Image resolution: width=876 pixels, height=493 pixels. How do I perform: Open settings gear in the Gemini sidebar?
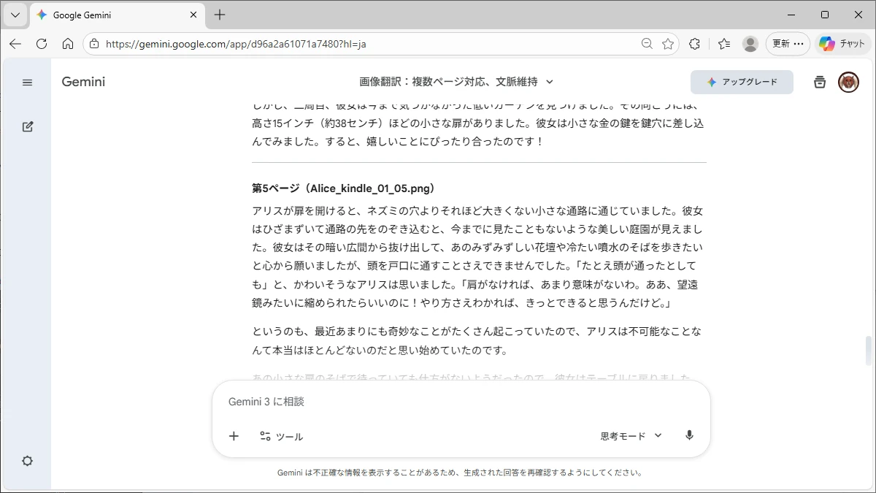pyautogui.click(x=27, y=461)
